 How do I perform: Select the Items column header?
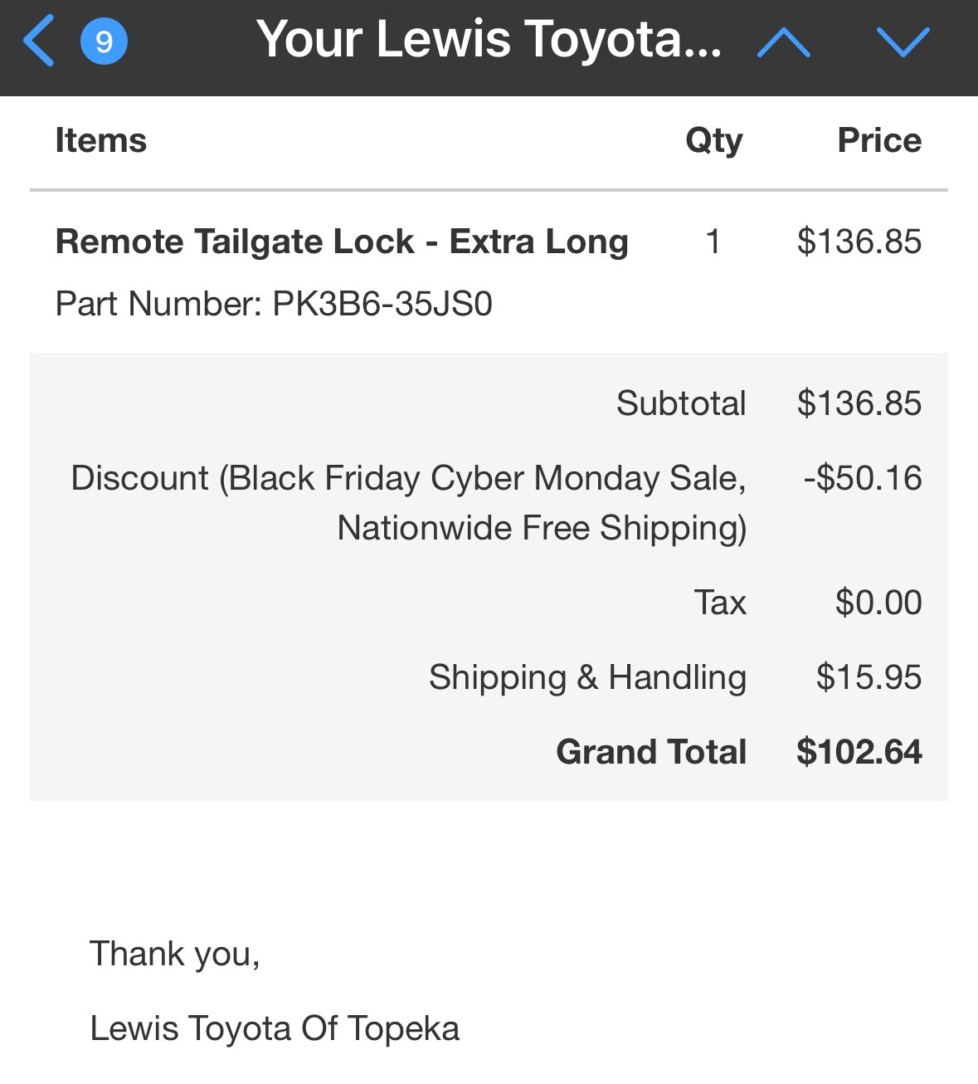[x=100, y=140]
